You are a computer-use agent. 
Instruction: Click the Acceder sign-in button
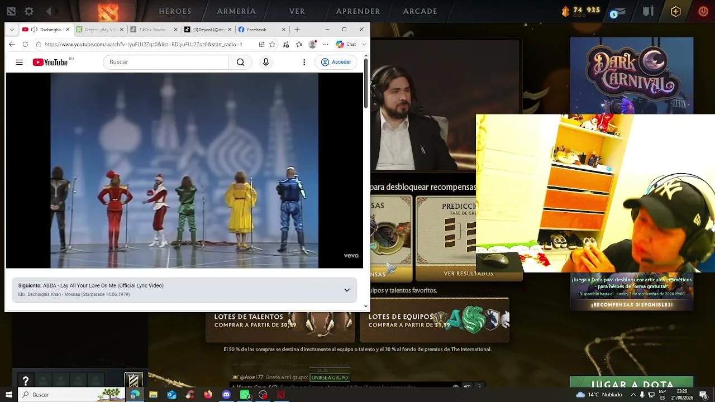(336, 62)
